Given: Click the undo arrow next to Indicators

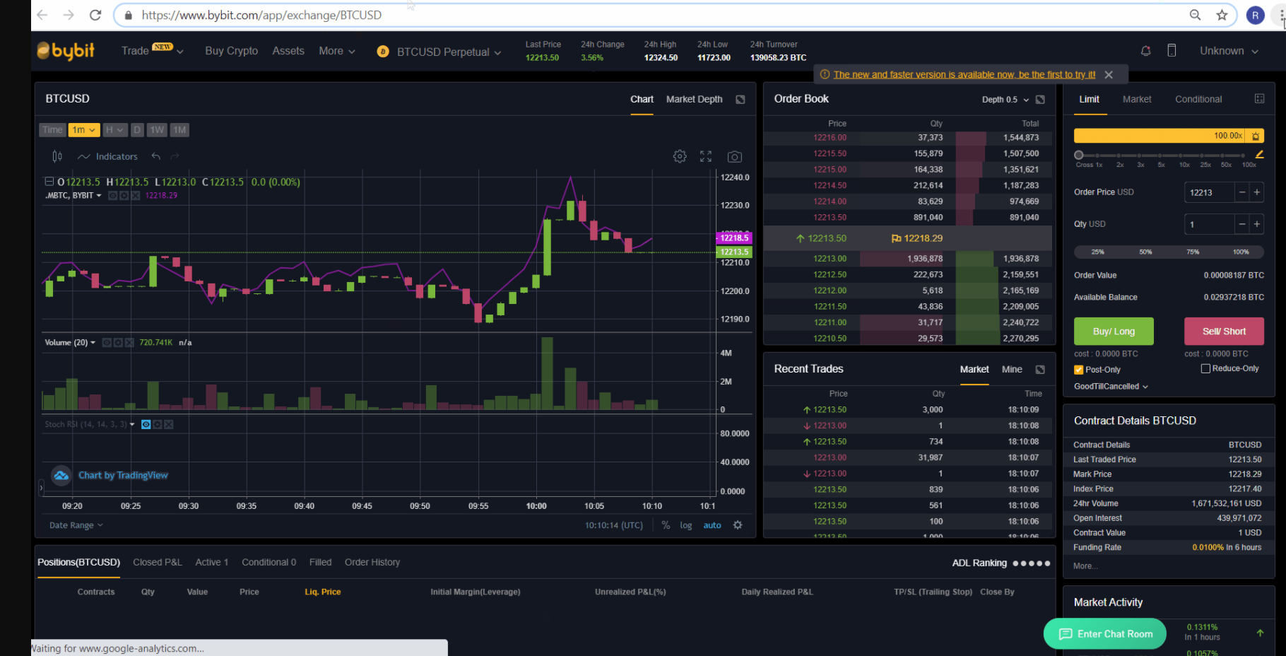Looking at the screenshot, I should pos(155,156).
